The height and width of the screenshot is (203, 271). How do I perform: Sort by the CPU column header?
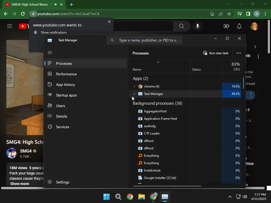pyautogui.click(x=232, y=66)
